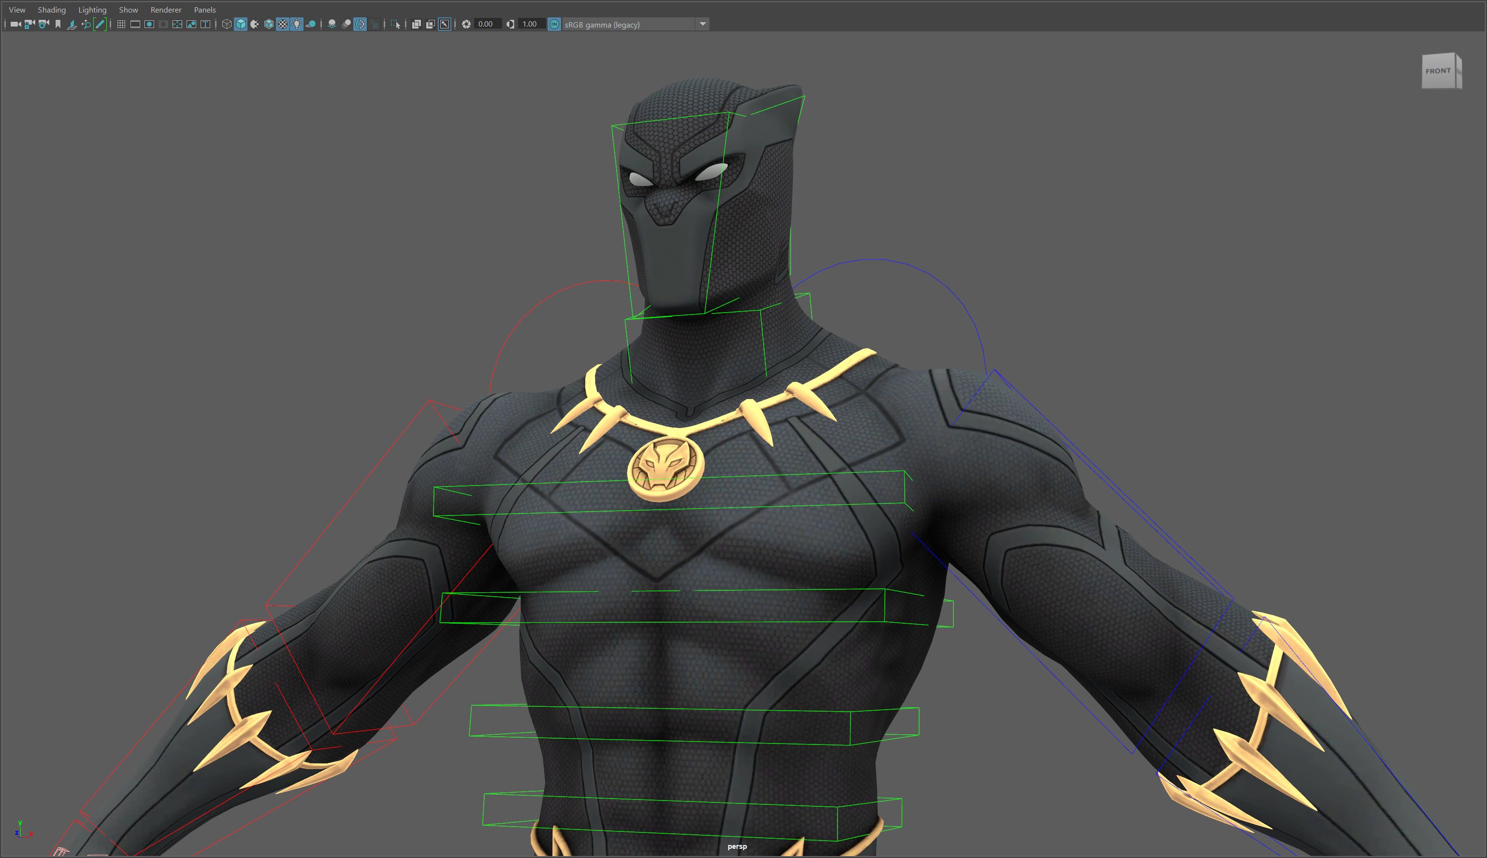Image resolution: width=1487 pixels, height=858 pixels.
Task: Toggle View Transform ON button
Action: click(x=554, y=24)
